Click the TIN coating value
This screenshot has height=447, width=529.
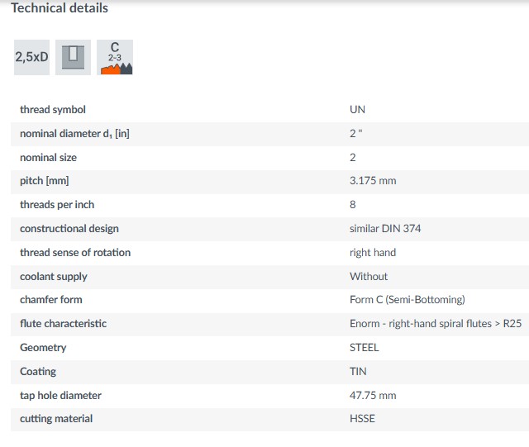pos(358,372)
